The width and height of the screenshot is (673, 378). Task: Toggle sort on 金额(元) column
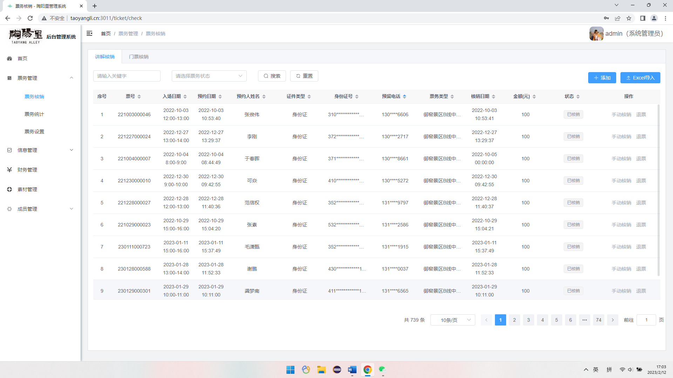(x=534, y=97)
